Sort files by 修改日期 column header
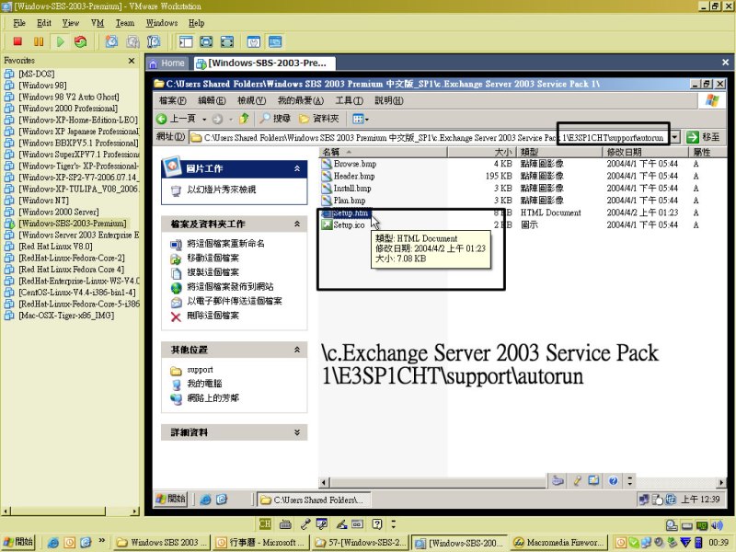This screenshot has height=552, width=736. click(x=645, y=152)
